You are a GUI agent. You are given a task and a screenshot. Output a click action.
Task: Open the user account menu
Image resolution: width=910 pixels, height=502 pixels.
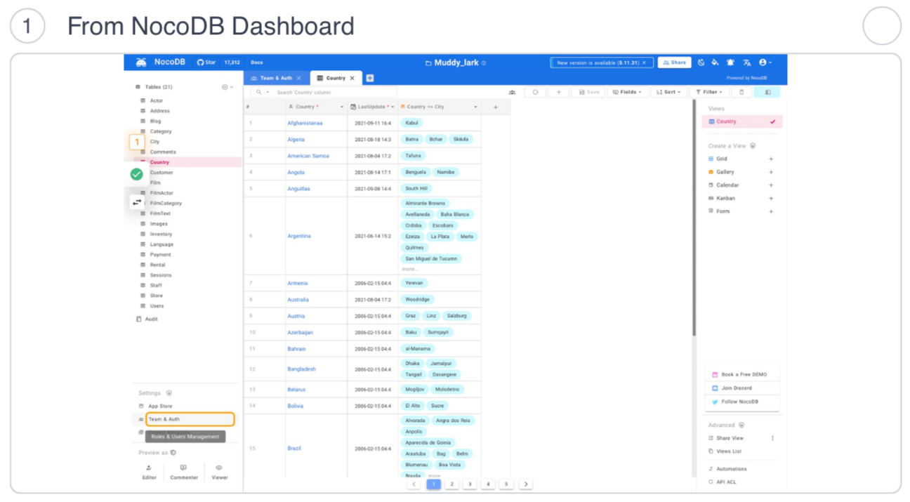click(x=765, y=62)
